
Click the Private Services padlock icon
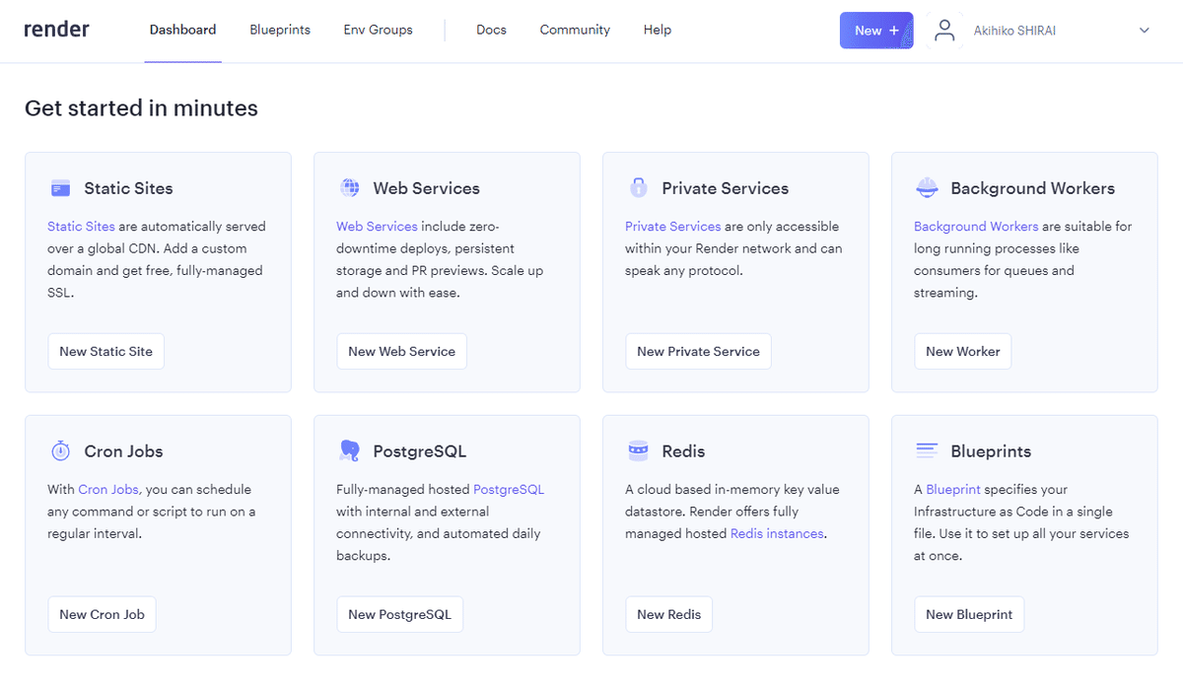638,187
